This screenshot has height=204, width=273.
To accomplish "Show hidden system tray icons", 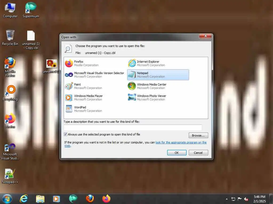I will (x=227, y=199).
